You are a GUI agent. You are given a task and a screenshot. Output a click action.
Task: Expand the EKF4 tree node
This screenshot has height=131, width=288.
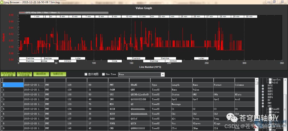pyautogui.click(x=263, y=97)
